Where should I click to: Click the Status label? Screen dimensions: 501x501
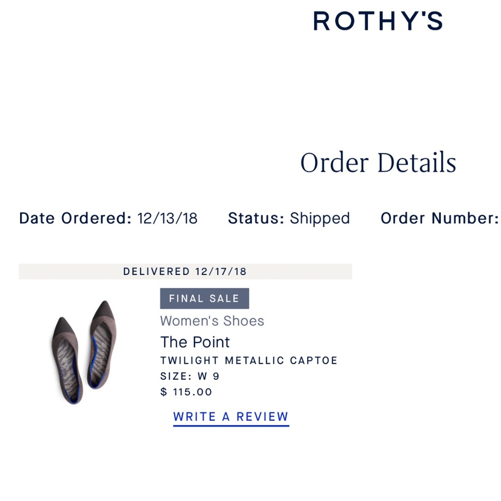256,218
